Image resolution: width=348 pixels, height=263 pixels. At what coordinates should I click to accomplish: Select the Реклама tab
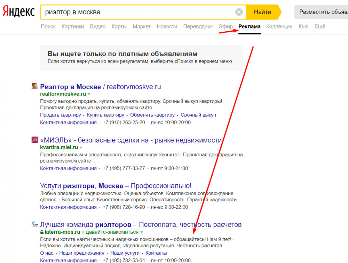pyautogui.click(x=250, y=27)
